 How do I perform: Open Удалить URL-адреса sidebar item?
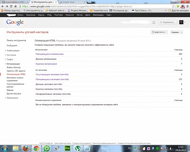coord(16,71)
